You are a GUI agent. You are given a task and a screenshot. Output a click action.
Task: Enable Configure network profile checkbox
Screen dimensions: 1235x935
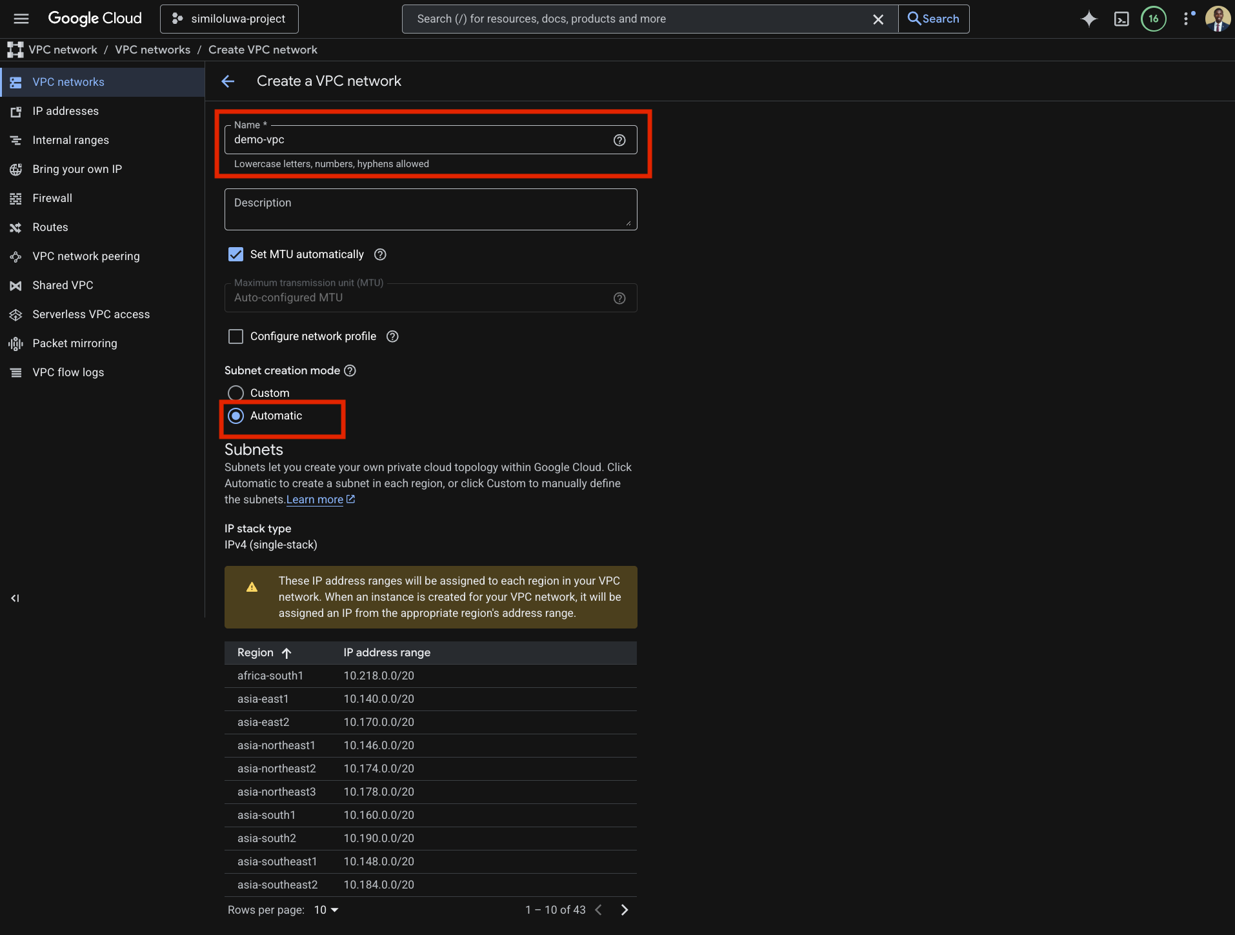click(236, 336)
